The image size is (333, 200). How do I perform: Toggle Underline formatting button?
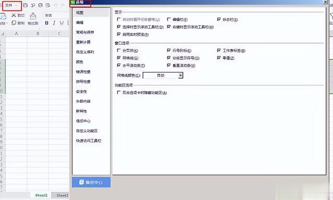point(61,23)
